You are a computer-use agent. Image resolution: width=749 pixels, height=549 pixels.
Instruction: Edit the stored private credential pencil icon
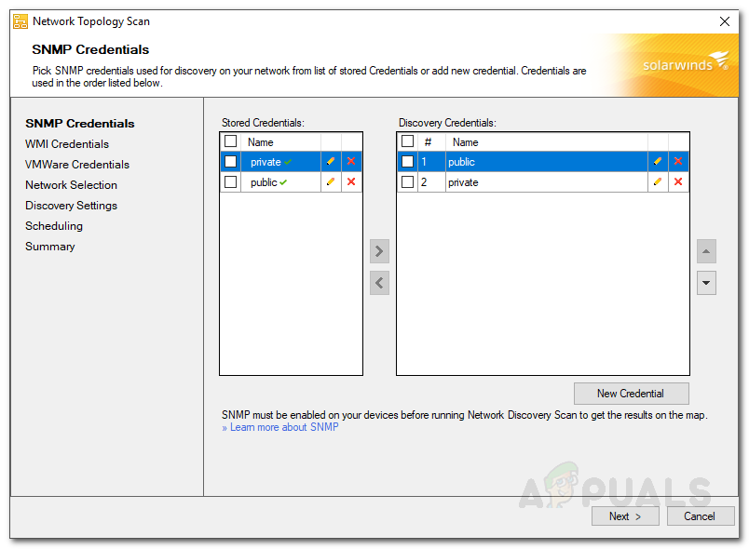331,161
